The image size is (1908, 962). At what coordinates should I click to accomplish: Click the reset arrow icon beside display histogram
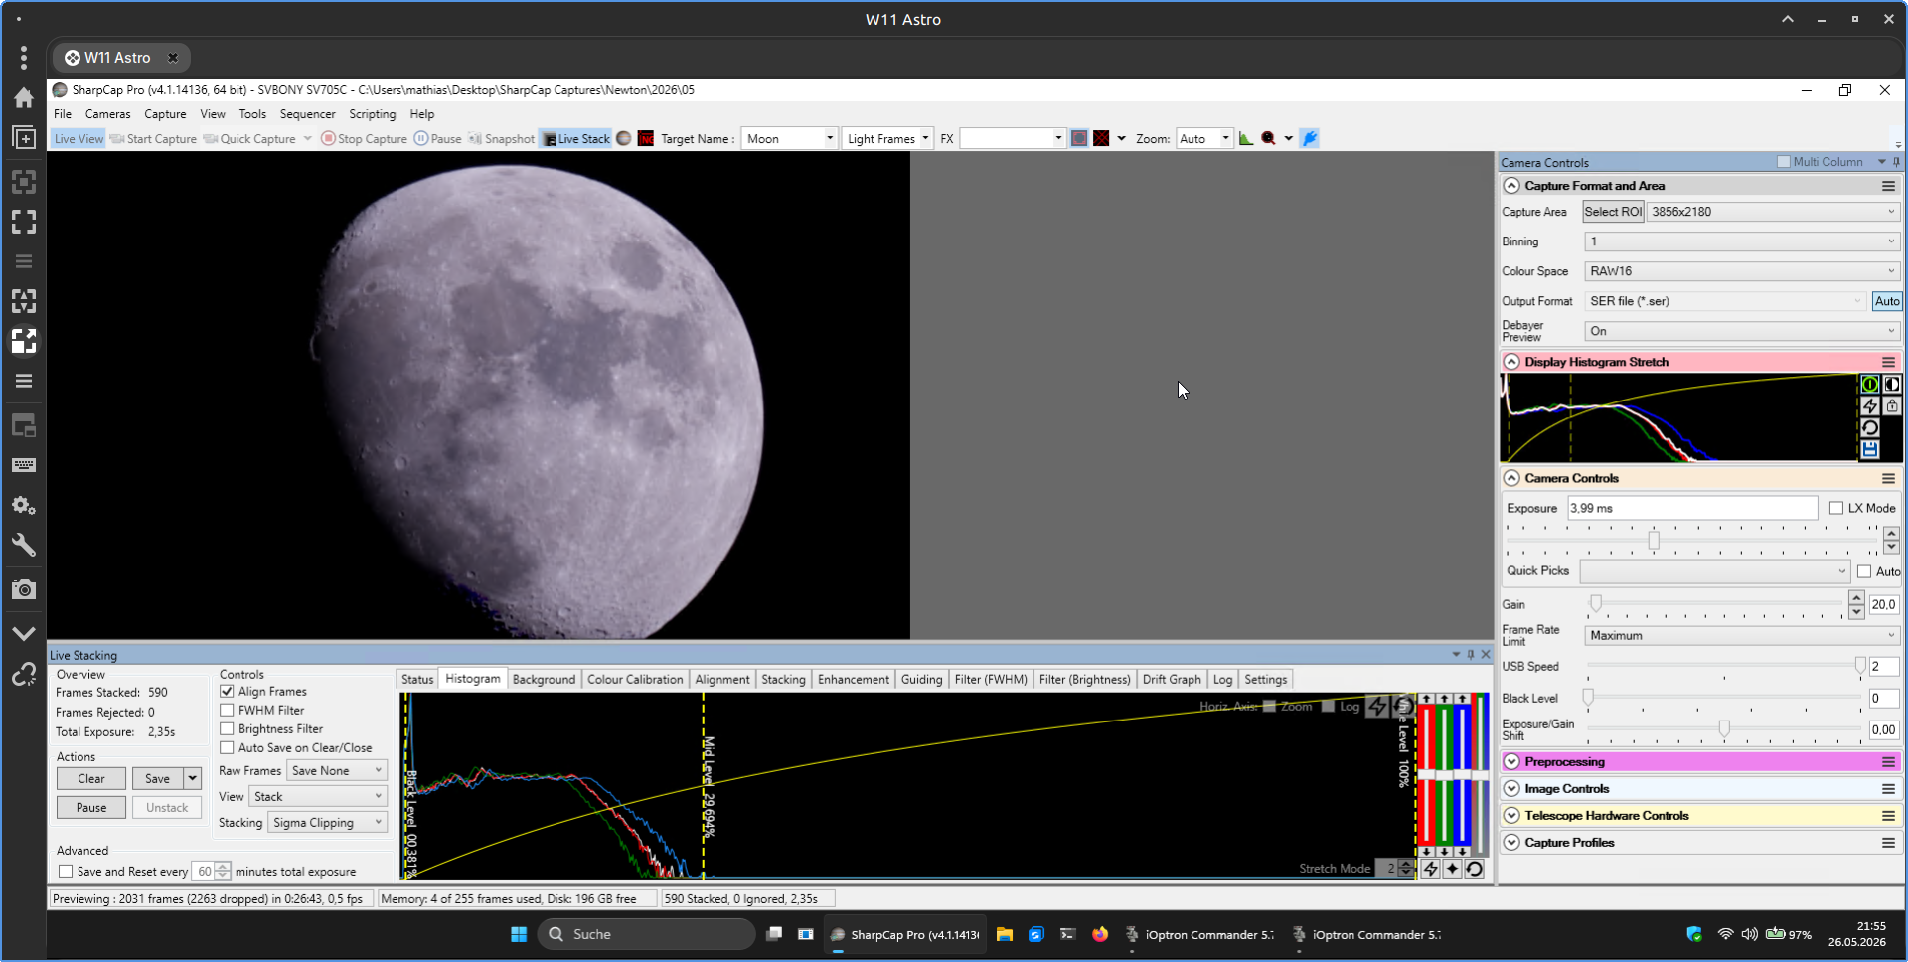(x=1870, y=428)
